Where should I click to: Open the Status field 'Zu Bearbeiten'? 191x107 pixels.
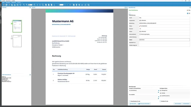point(164,26)
